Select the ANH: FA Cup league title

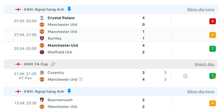pos(36,64)
